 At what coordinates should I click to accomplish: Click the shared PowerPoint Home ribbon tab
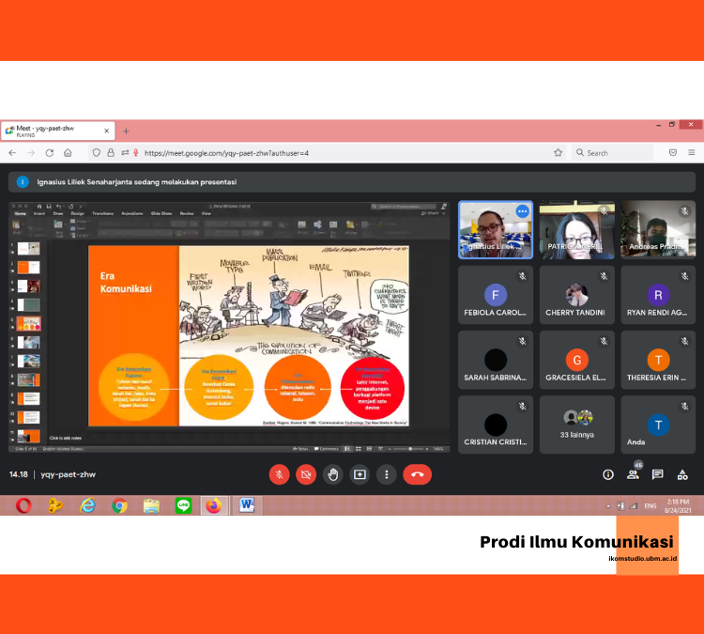(x=21, y=214)
